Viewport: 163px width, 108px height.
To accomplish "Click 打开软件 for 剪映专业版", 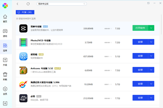I will coord(140,28).
